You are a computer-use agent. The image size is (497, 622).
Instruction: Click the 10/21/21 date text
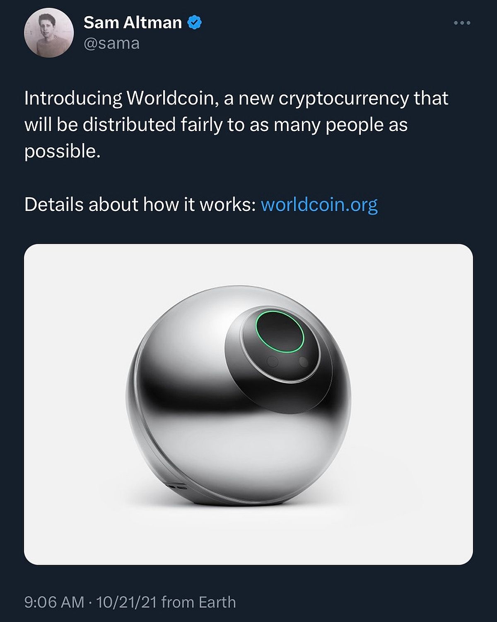(x=126, y=602)
